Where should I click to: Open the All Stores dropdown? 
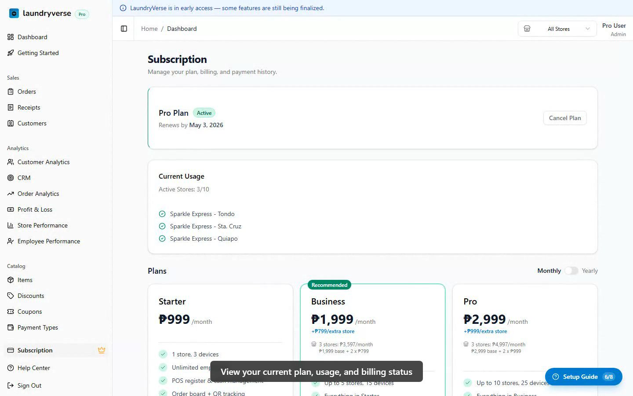coord(557,29)
